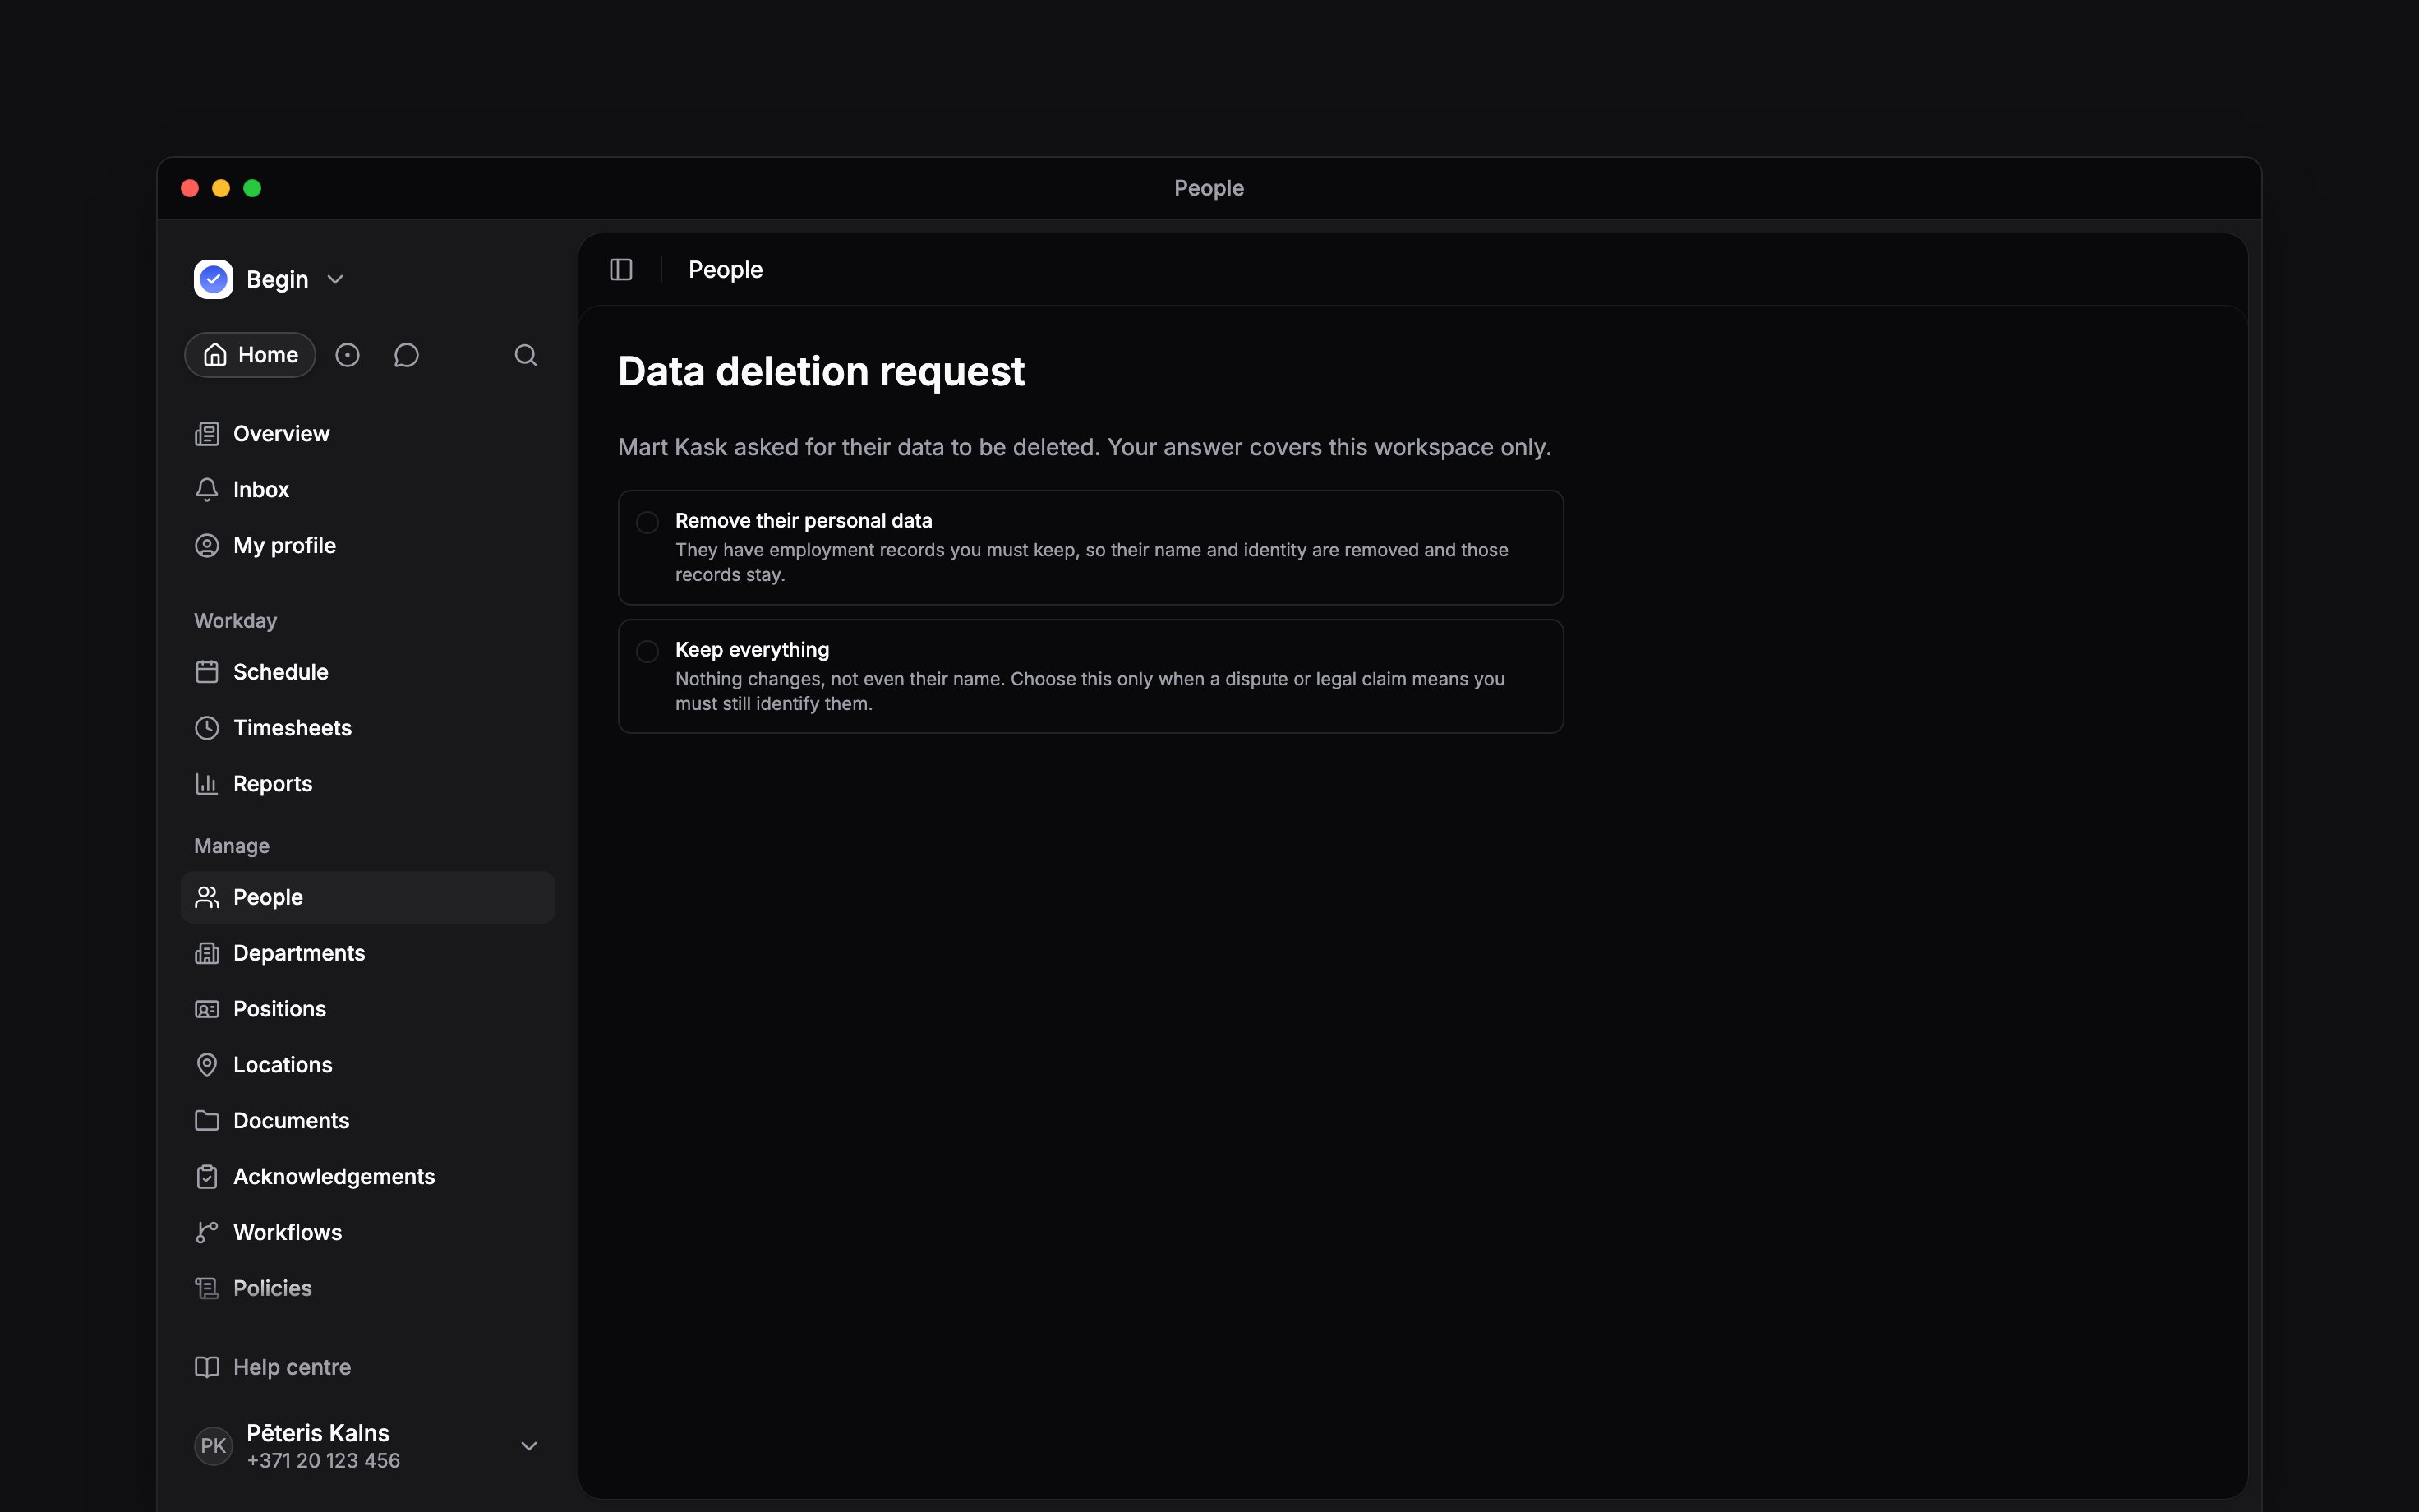Minimize the window with yellow button

coord(221,188)
